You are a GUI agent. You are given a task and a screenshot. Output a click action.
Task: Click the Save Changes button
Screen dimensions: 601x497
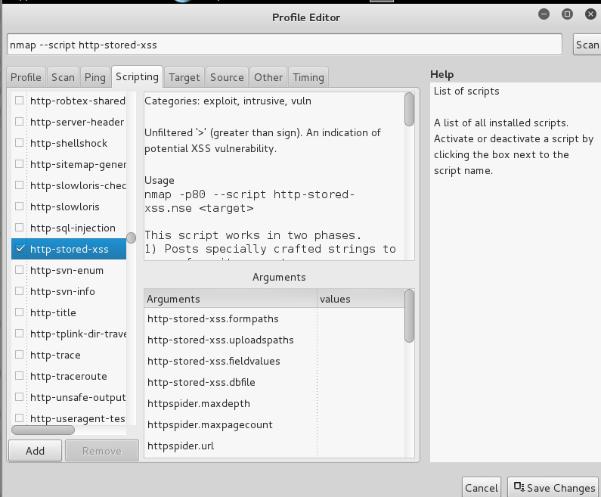[553, 488]
